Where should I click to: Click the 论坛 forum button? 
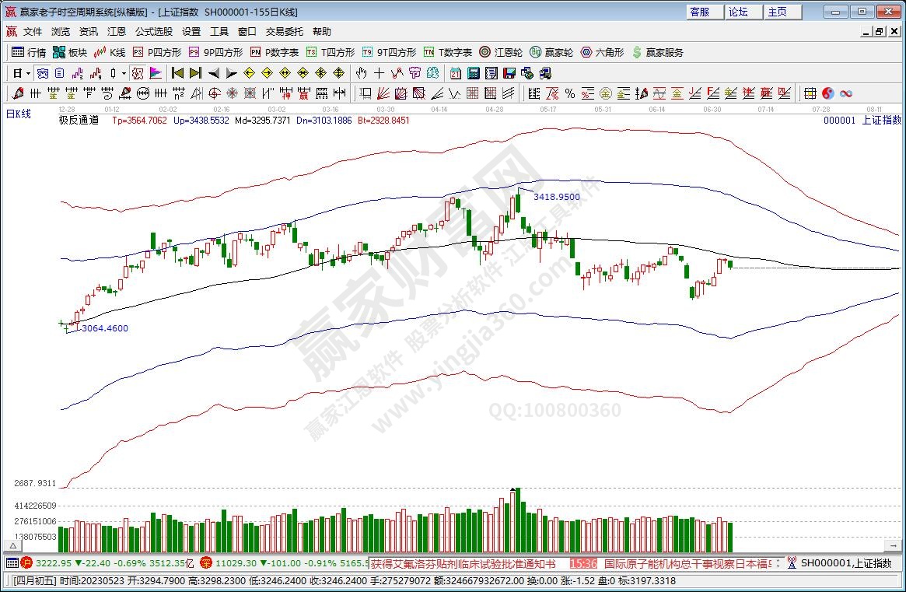(x=737, y=12)
